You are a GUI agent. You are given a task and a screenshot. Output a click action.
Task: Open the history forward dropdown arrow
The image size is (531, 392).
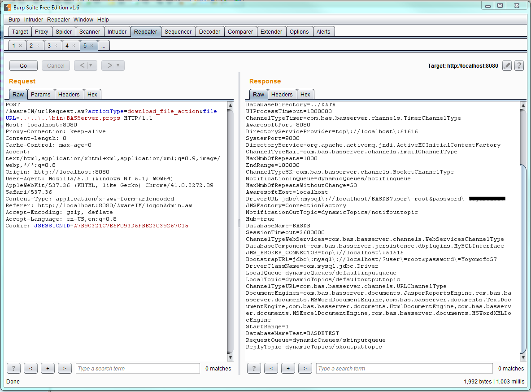(x=118, y=65)
